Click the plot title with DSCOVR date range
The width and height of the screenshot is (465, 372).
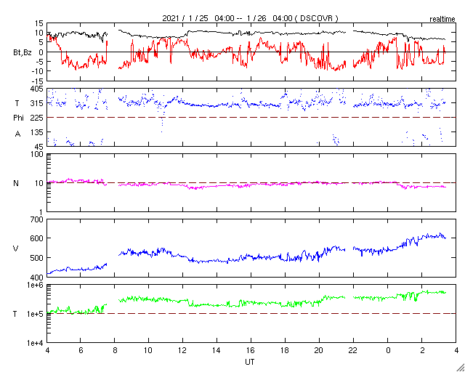point(250,18)
